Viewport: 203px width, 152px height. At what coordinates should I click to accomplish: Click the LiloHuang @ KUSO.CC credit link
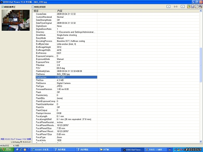(21, 142)
